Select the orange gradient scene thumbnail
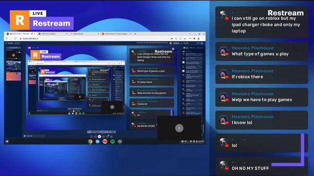The image size is (314, 176). (13, 76)
